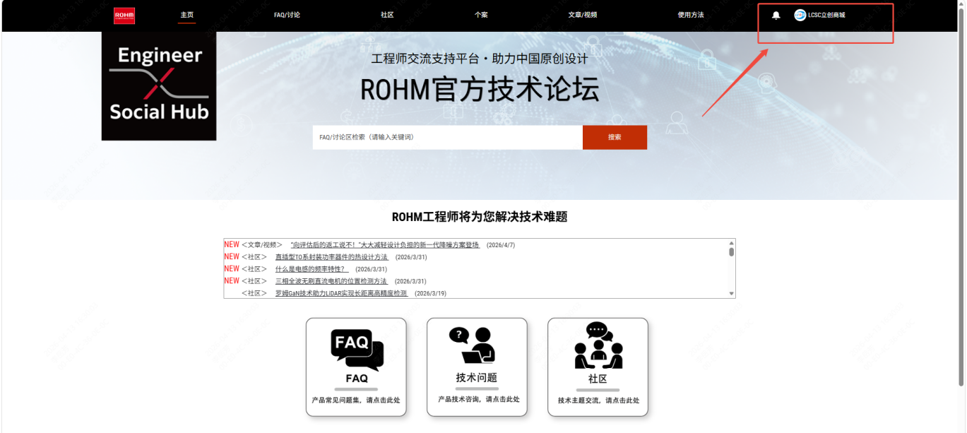Click the FAQ speech bubble icon

pyautogui.click(x=357, y=350)
